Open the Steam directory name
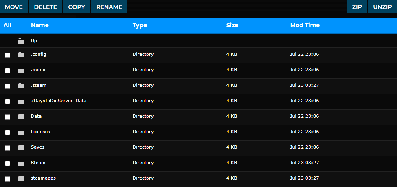The image size is (397, 187). 38,163
